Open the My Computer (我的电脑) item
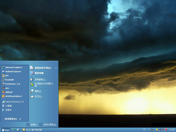The image size is (176, 132). pos(37,73)
